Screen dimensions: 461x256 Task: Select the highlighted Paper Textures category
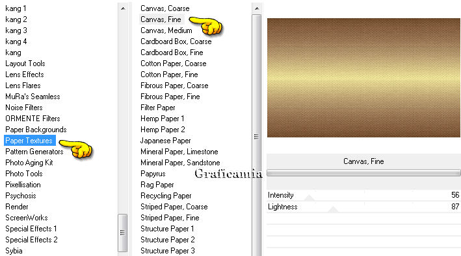click(30, 141)
